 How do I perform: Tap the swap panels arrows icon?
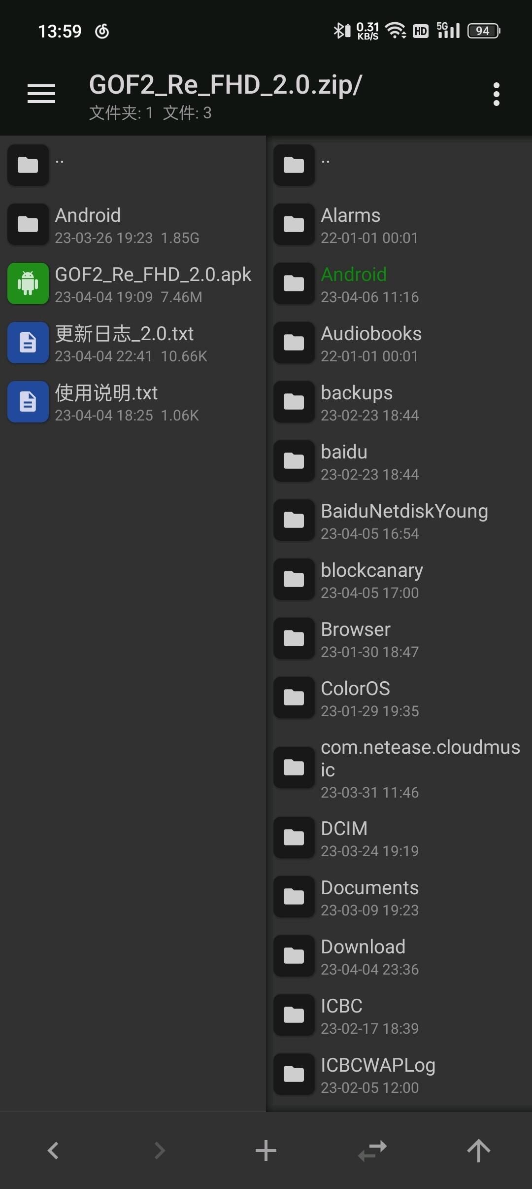pos(372,1151)
